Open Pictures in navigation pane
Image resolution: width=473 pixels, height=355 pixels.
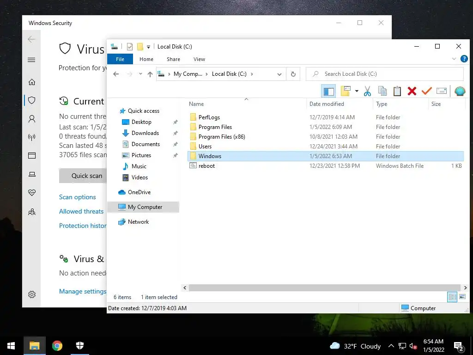(141, 155)
